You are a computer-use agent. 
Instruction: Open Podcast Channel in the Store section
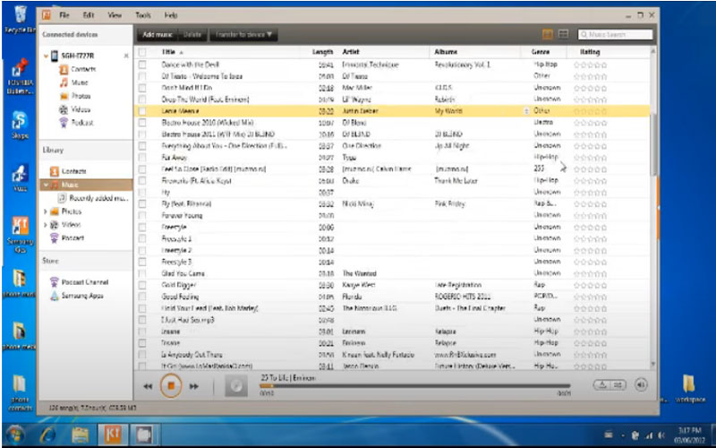[x=79, y=282]
